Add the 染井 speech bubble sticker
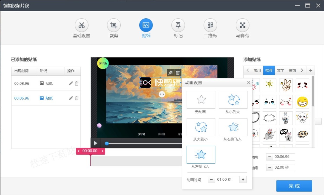Screen dimensions: 324x195 [x=302, y=135]
